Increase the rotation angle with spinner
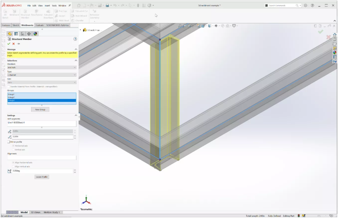This screenshot has width=339, height=219. (75, 170)
